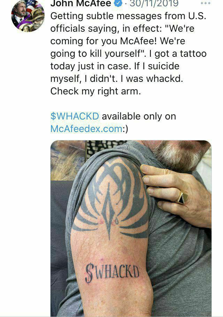Click the gray beard in the photo
The height and width of the screenshot is (317, 223).
click(179, 155)
